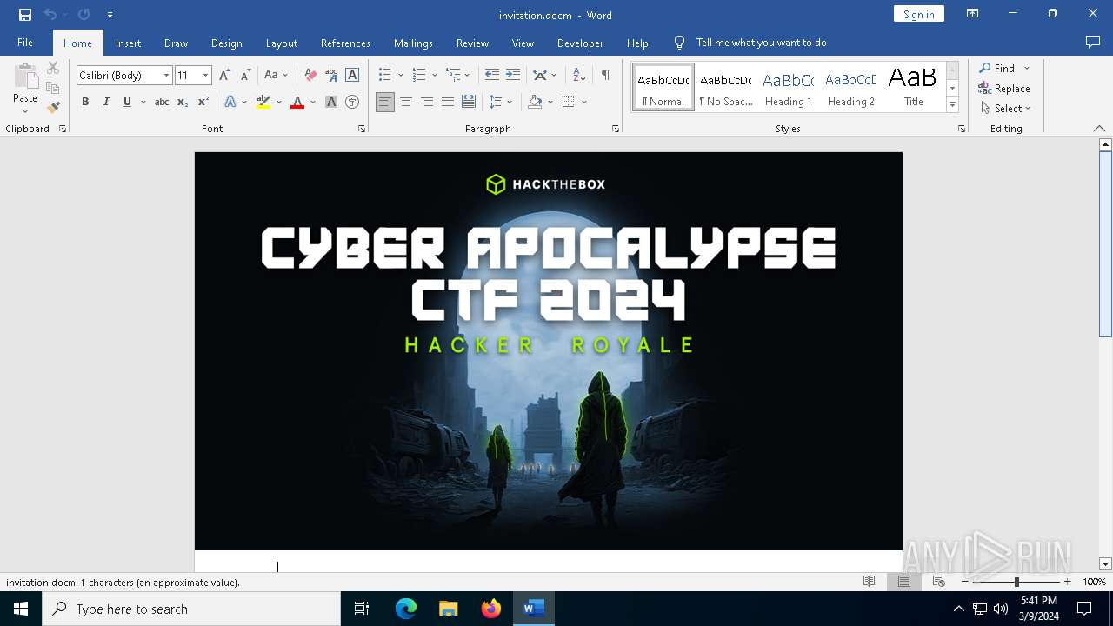1113x626 pixels.
Task: Open the Find dropdown arrow
Action: [1027, 69]
